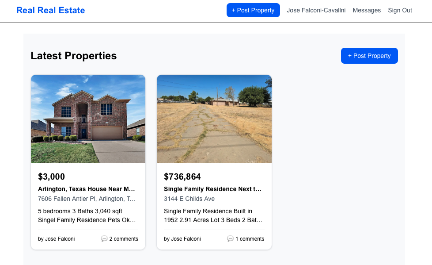This screenshot has width=432, height=265.
Task: Open the Arlington brick house photo
Action: point(88,119)
